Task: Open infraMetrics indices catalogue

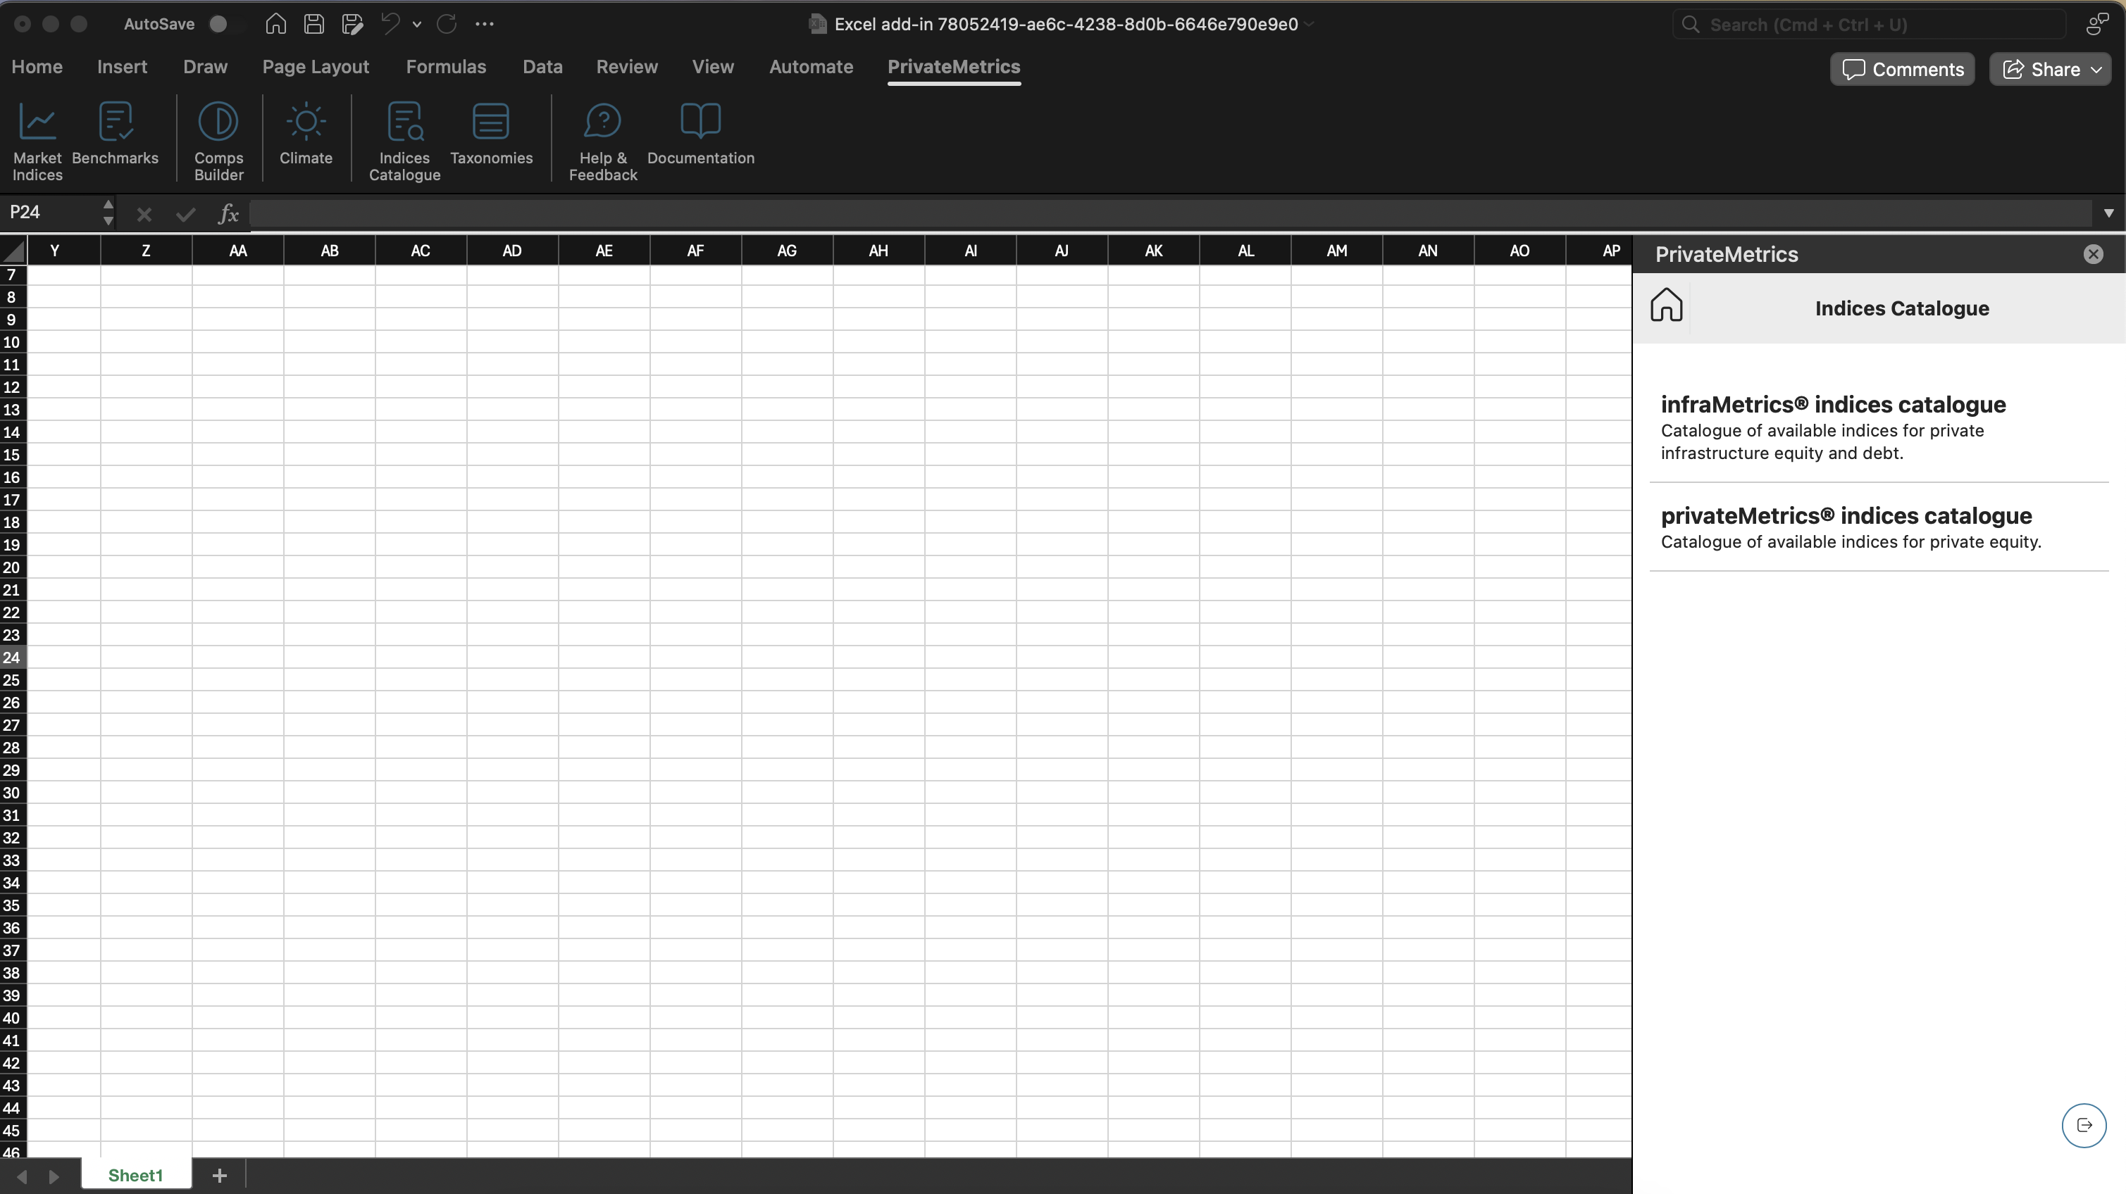Action: tap(1832, 405)
